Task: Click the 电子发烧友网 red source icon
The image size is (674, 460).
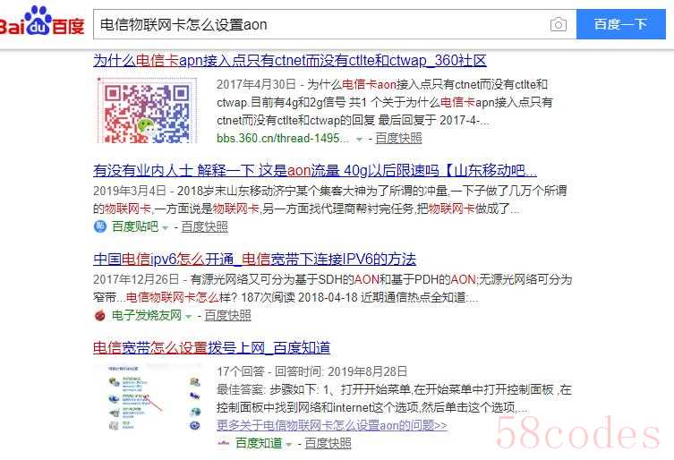Action: pyautogui.click(x=99, y=316)
